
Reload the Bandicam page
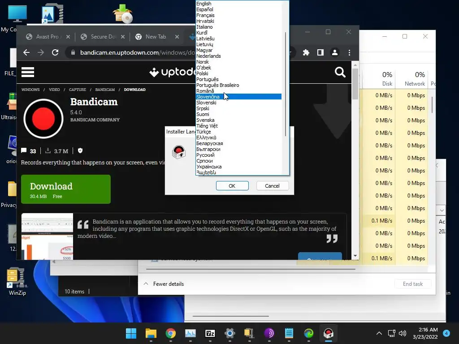[x=55, y=52]
